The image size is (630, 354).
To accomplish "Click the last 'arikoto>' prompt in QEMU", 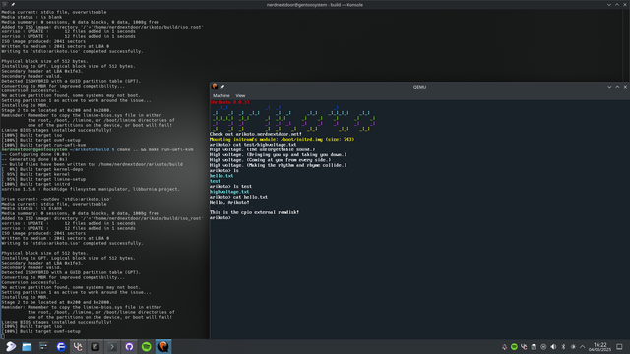I will [220, 218].
